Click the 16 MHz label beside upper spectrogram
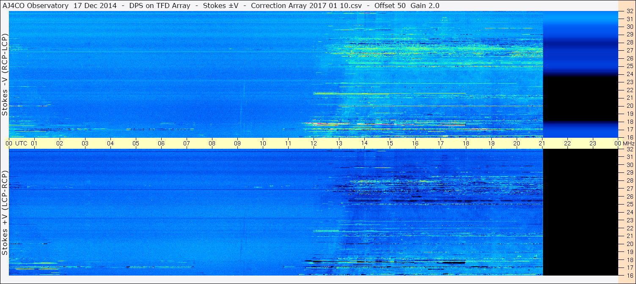This screenshot has height=284, width=636. tap(630, 137)
